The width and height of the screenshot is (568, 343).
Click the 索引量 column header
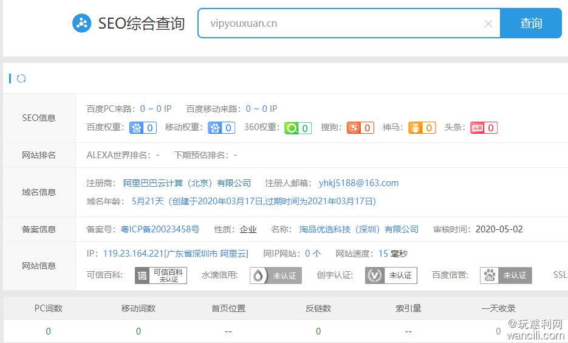(408, 308)
